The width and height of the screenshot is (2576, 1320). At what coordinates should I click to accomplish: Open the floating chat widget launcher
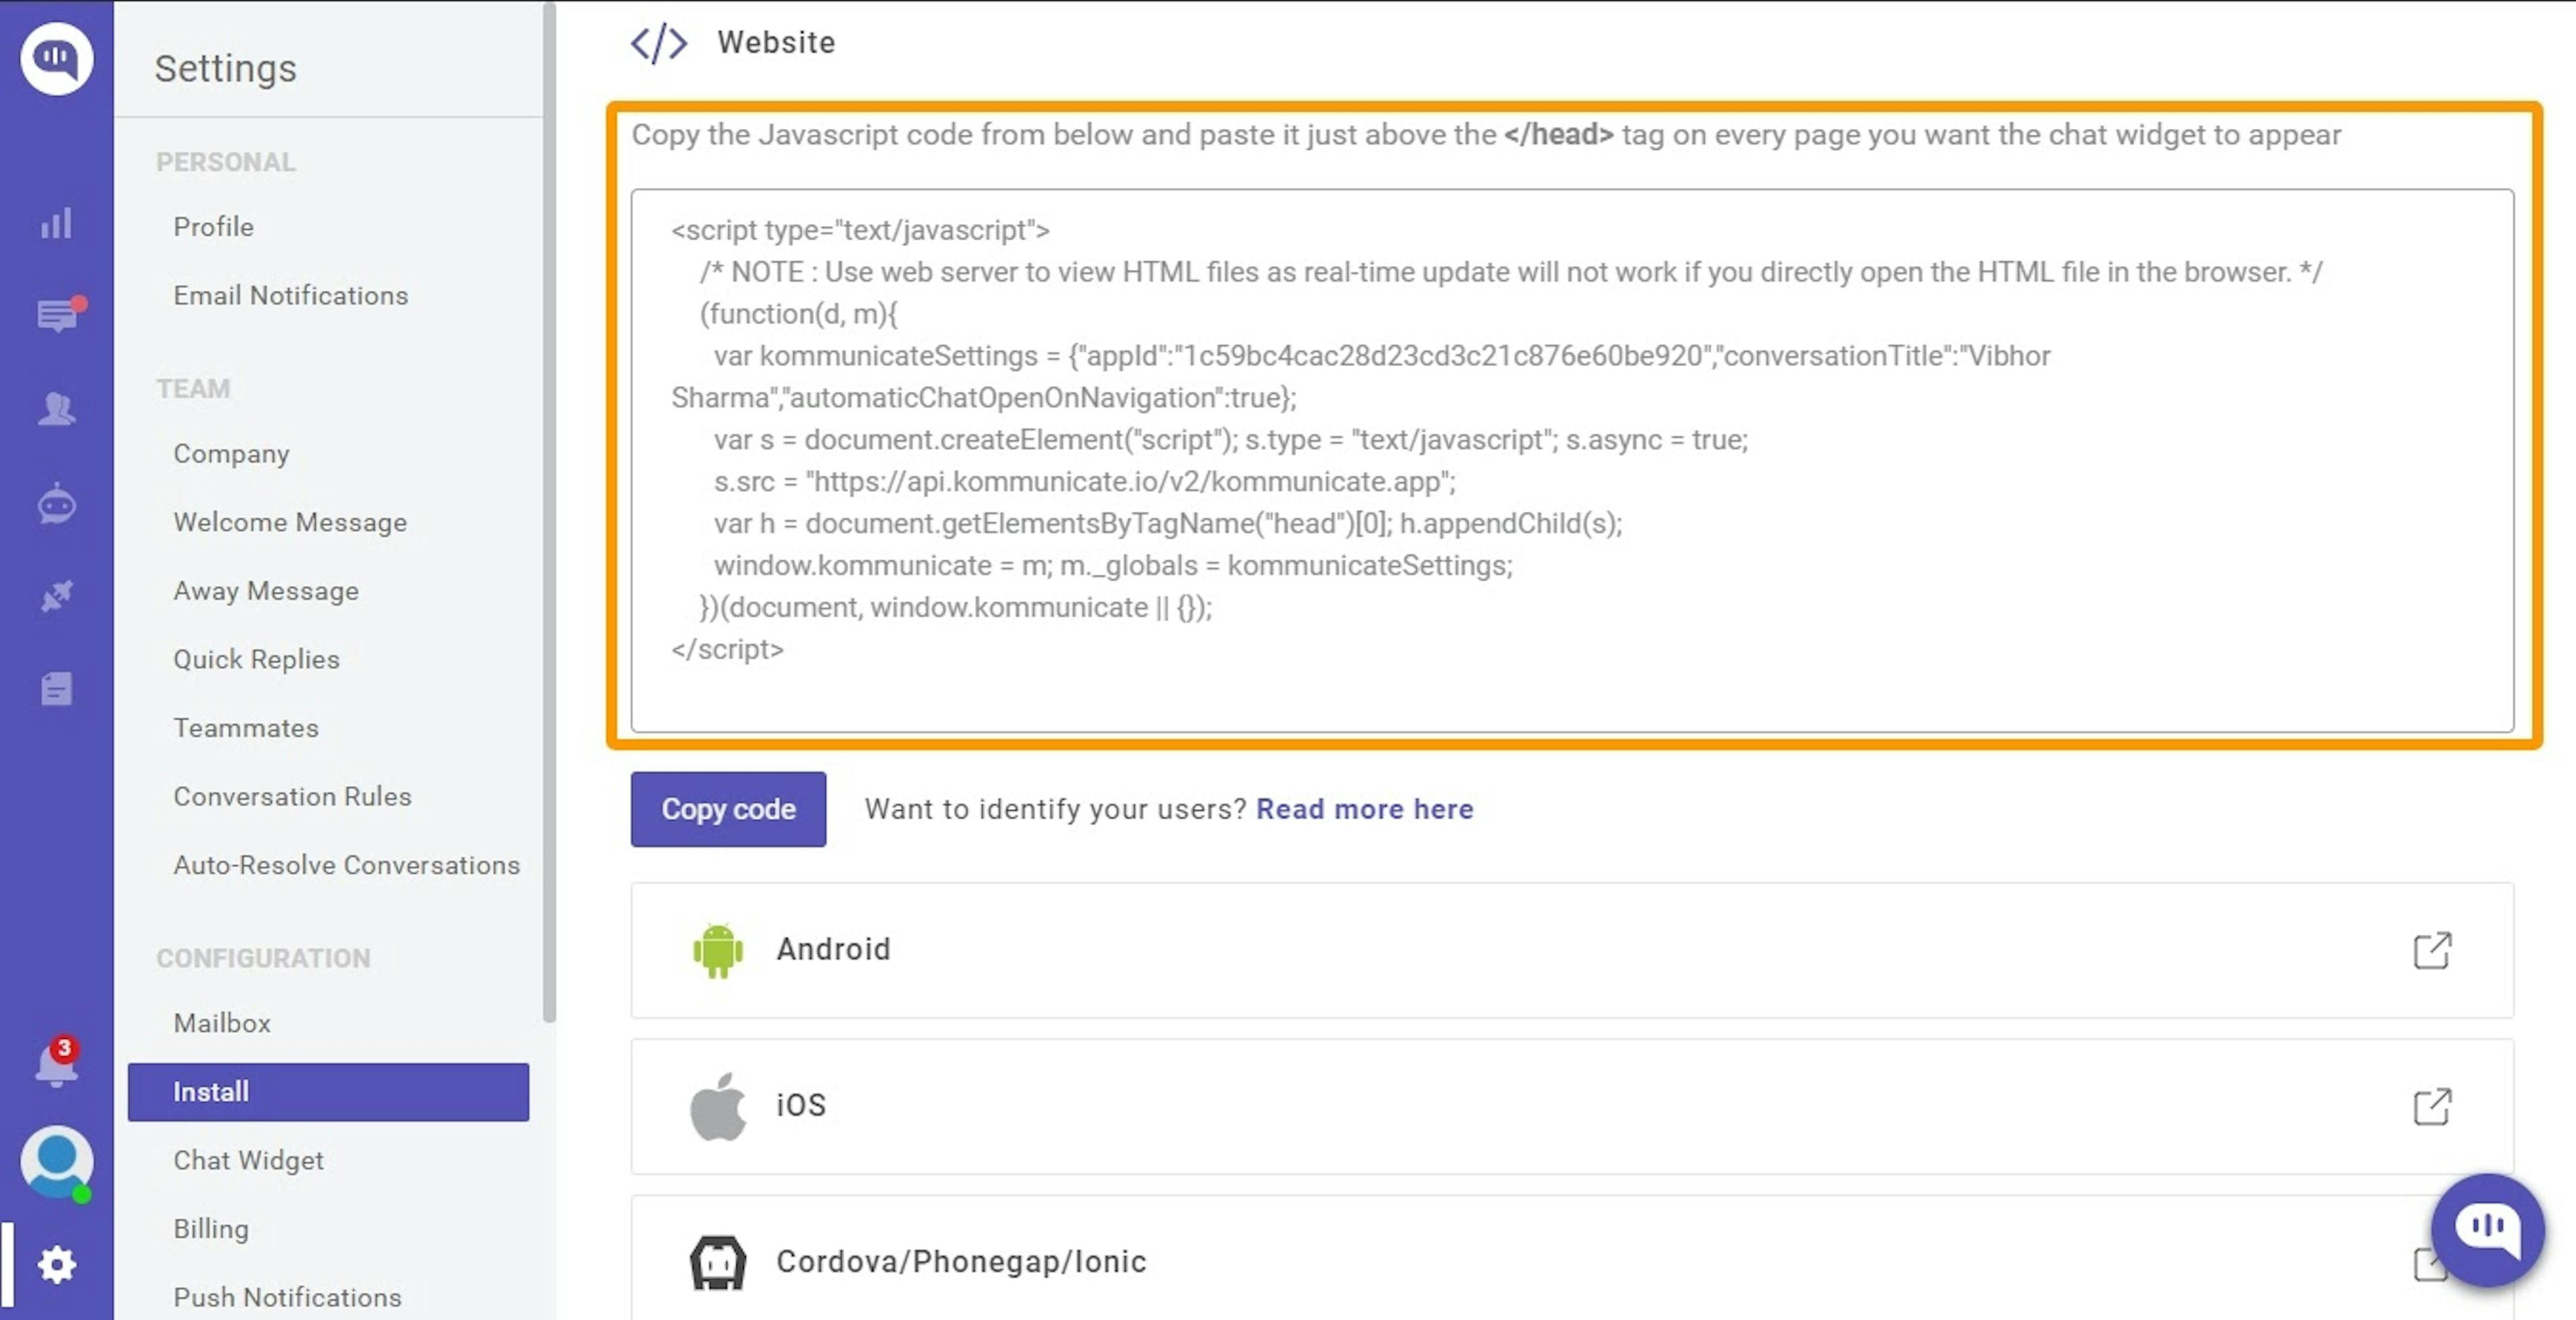point(2487,1229)
